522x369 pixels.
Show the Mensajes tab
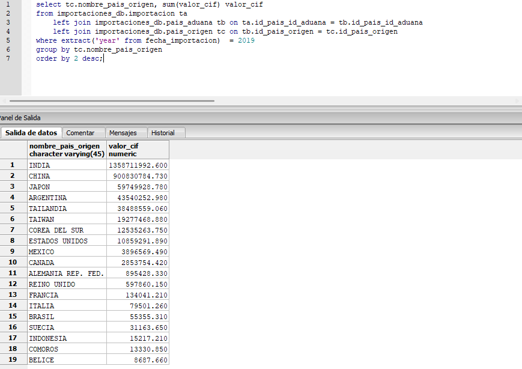pyautogui.click(x=123, y=133)
